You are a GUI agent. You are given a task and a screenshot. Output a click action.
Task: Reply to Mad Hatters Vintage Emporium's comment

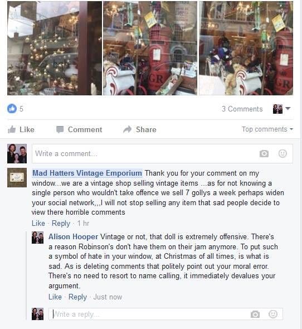click(61, 223)
